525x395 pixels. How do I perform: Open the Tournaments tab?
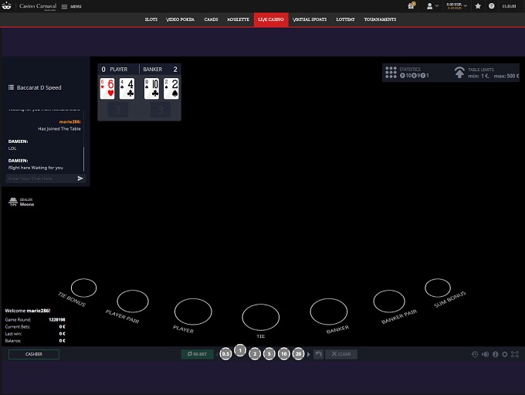380,19
